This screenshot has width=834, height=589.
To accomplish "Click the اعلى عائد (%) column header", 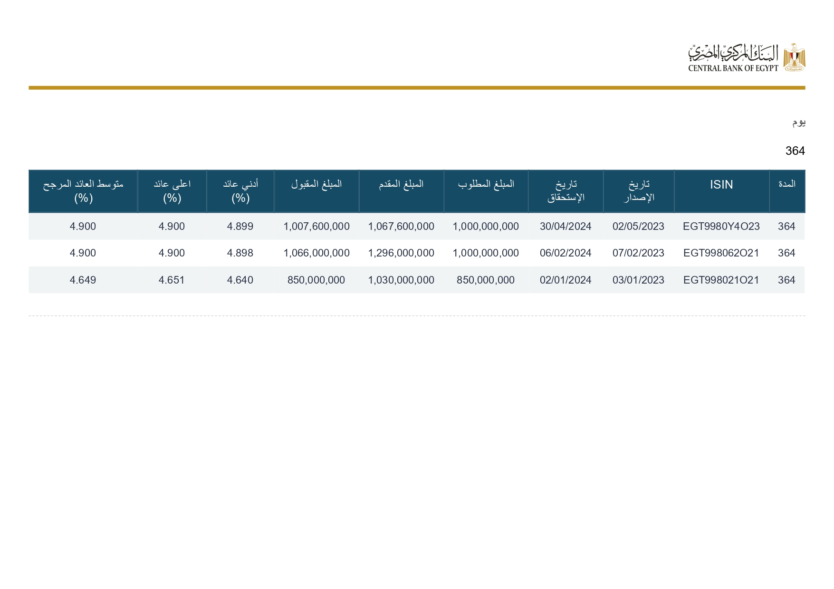I will pos(172,190).
